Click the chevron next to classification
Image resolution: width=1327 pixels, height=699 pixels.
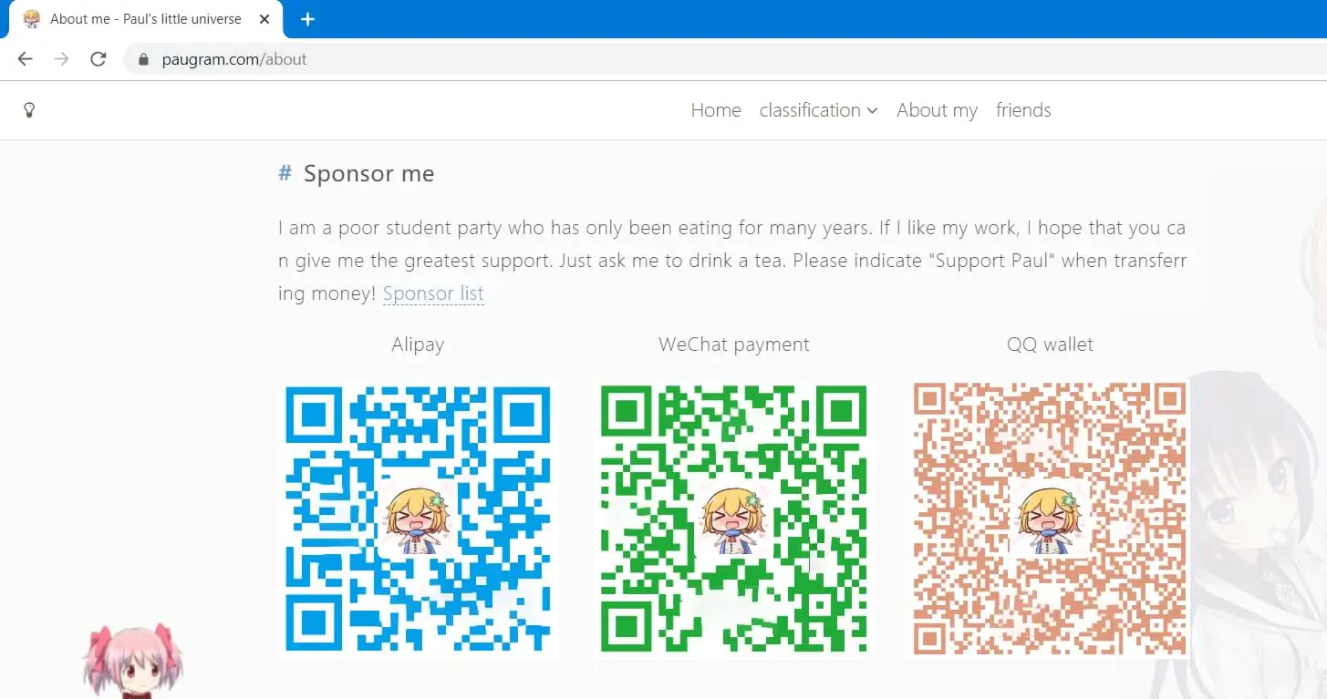tap(872, 111)
